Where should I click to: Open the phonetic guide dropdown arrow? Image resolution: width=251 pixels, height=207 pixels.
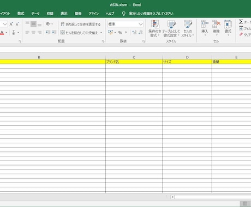click(18, 33)
